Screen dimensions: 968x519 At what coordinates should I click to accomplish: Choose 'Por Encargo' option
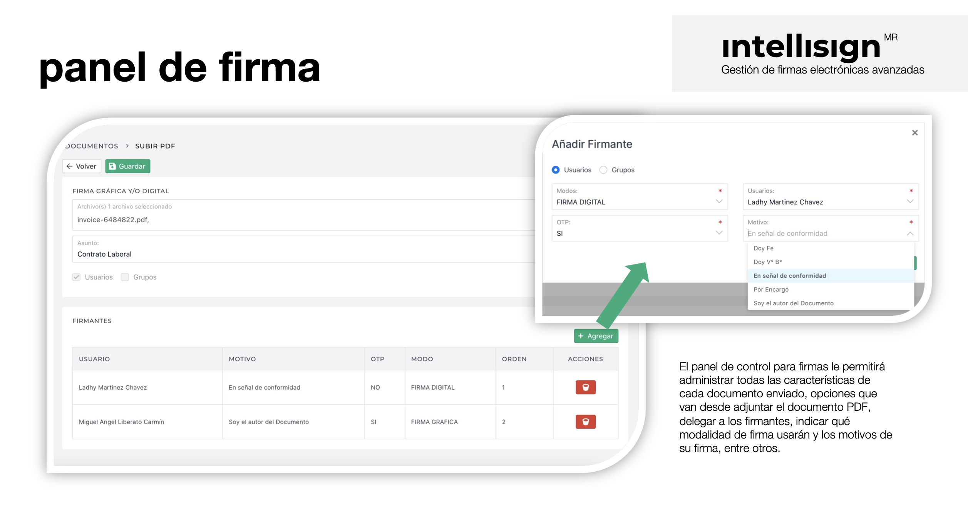pyautogui.click(x=771, y=289)
